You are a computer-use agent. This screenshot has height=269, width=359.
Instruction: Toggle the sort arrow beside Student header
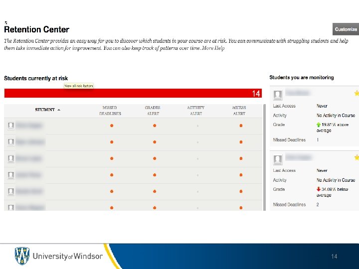coord(59,110)
